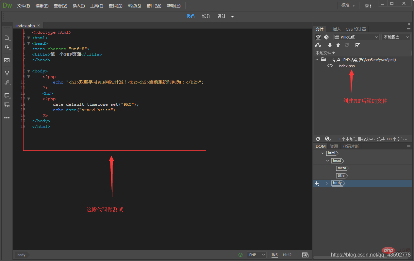
Task: Close the index.php document tab
Action: point(39,25)
